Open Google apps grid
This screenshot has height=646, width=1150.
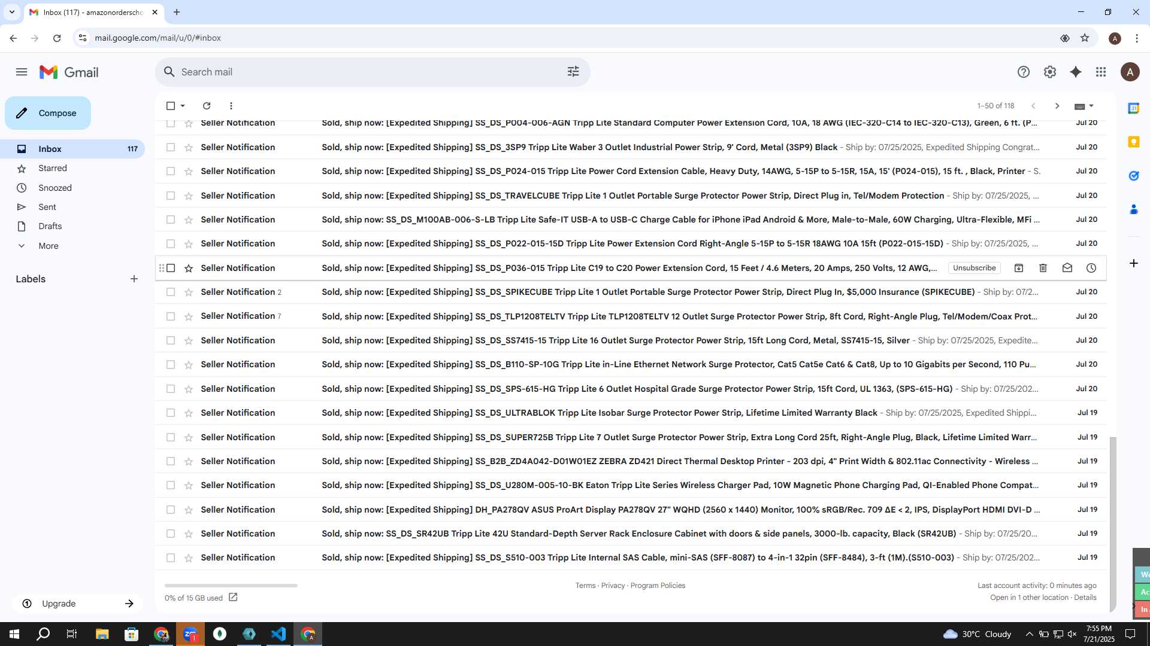(1101, 72)
